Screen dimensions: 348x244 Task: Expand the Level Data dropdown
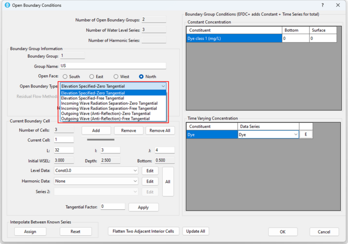coord(135,171)
